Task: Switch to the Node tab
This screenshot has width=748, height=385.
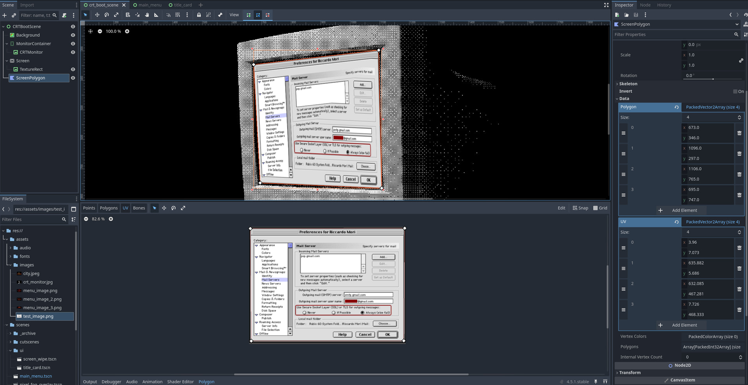Action: click(645, 5)
